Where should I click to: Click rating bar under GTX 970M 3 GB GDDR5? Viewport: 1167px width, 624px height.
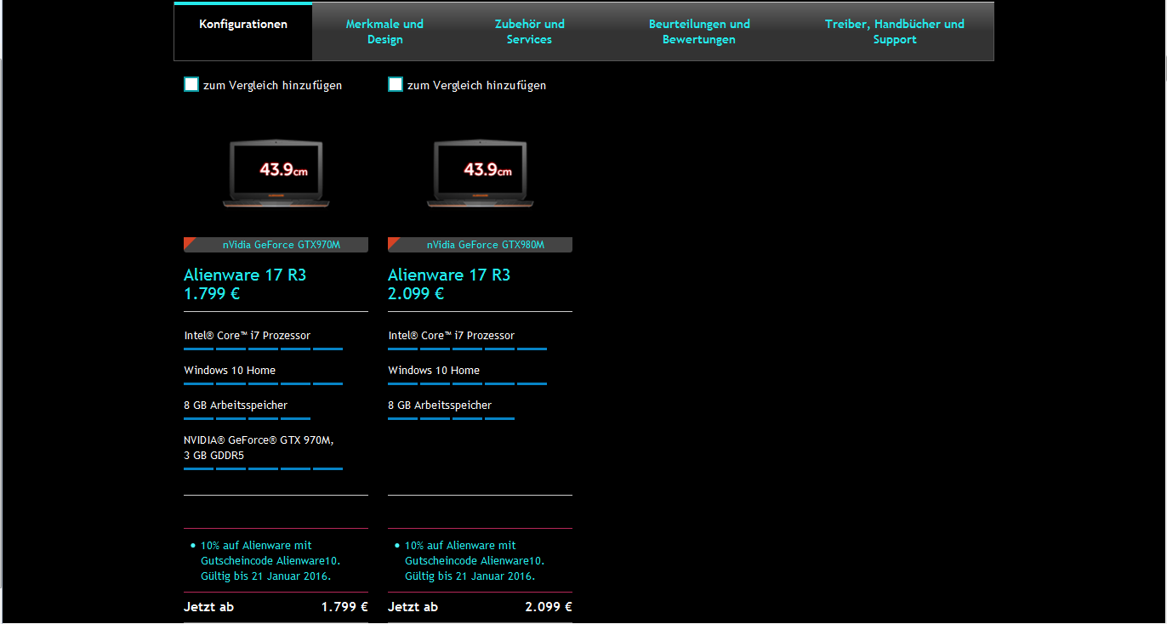263,468
